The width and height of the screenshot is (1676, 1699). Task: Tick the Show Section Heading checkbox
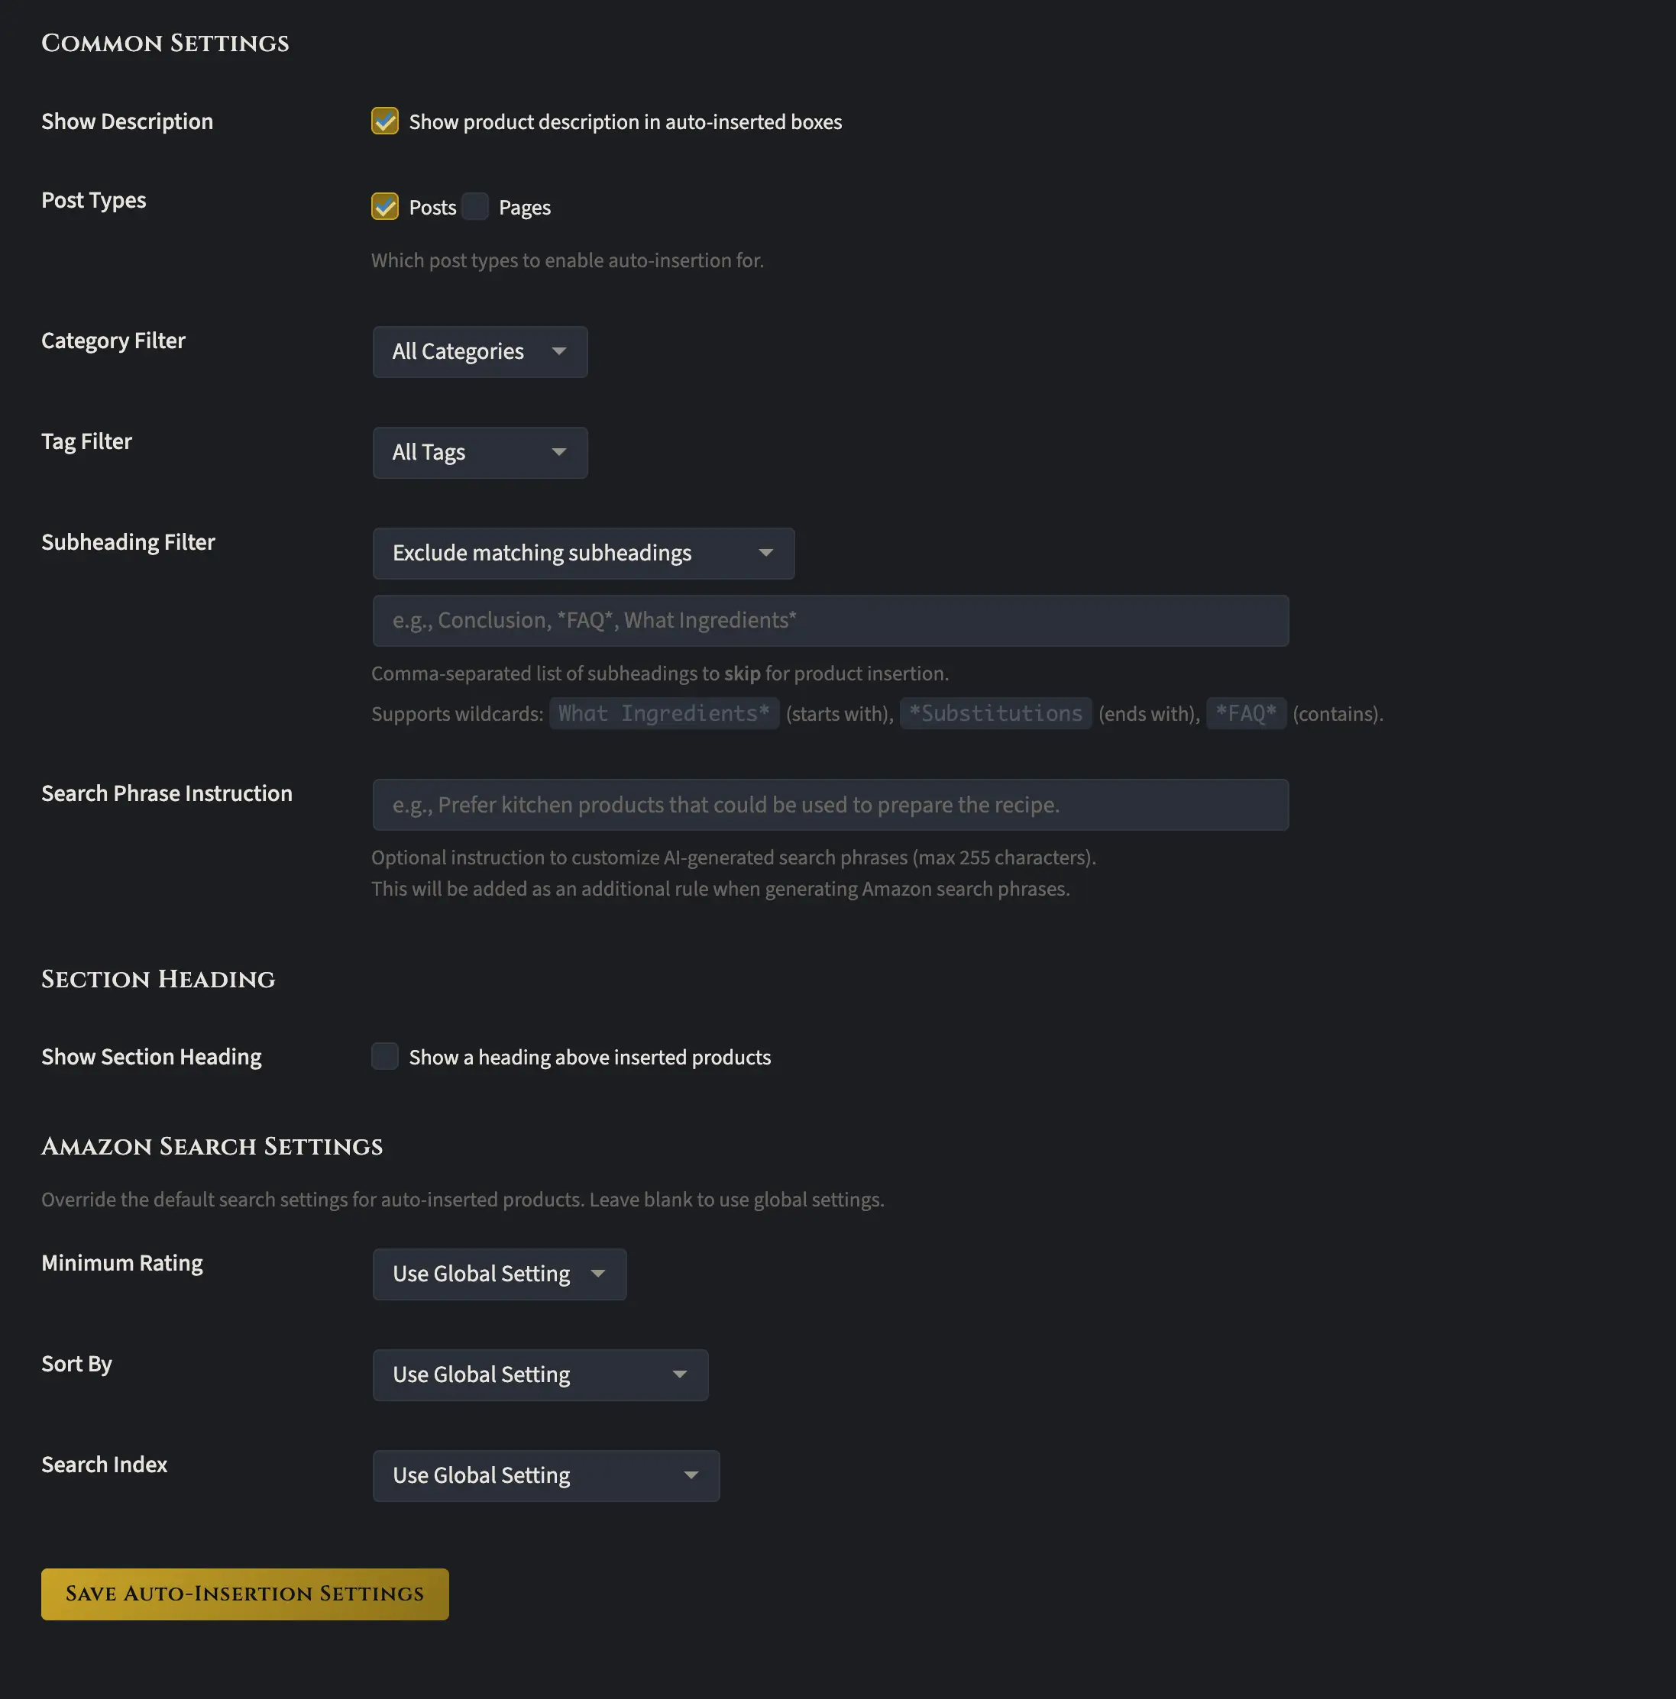pos(384,1056)
